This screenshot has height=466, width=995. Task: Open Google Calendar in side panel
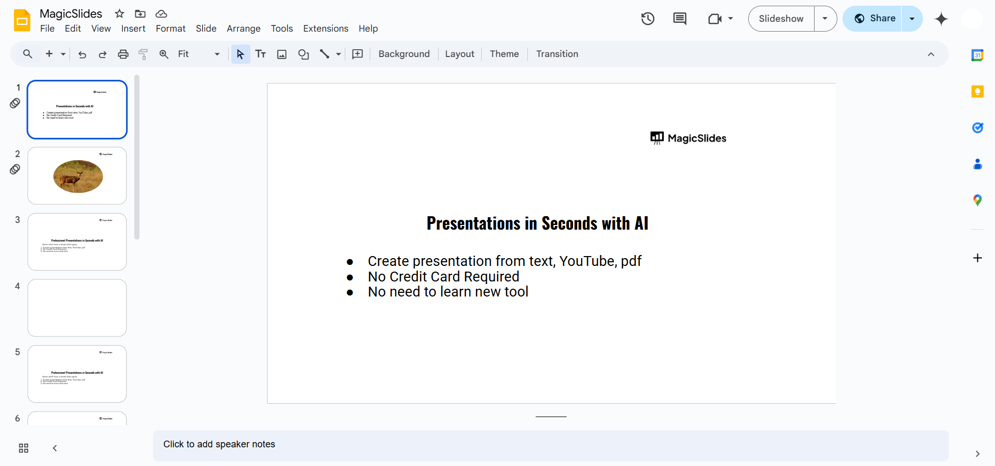(977, 55)
